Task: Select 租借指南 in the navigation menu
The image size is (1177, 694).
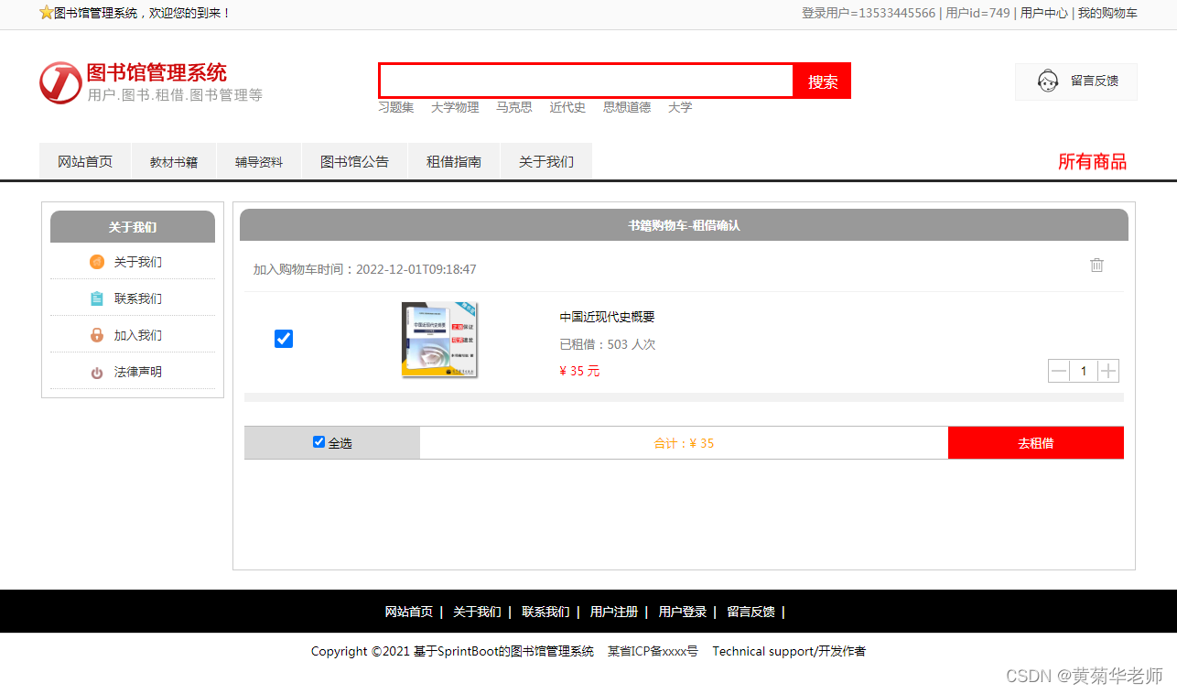Action: [454, 161]
